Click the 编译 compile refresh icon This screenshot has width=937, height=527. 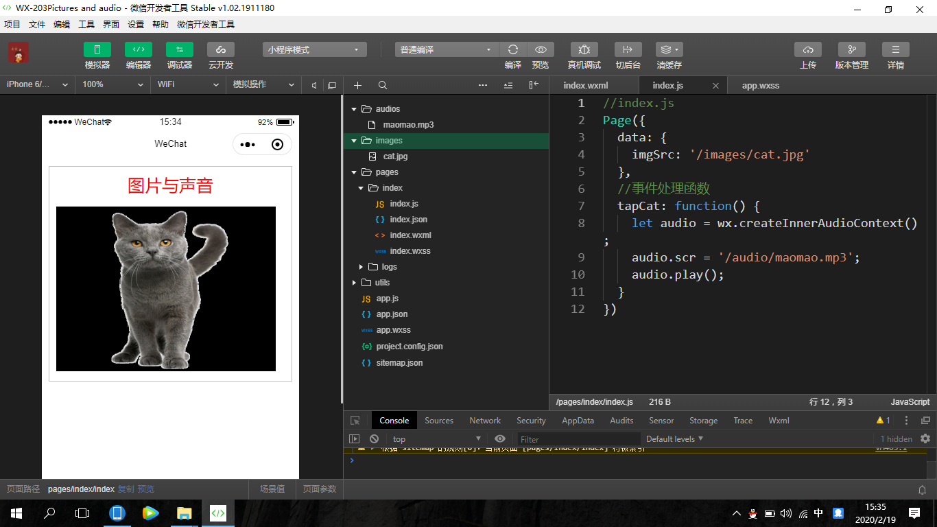coord(513,49)
